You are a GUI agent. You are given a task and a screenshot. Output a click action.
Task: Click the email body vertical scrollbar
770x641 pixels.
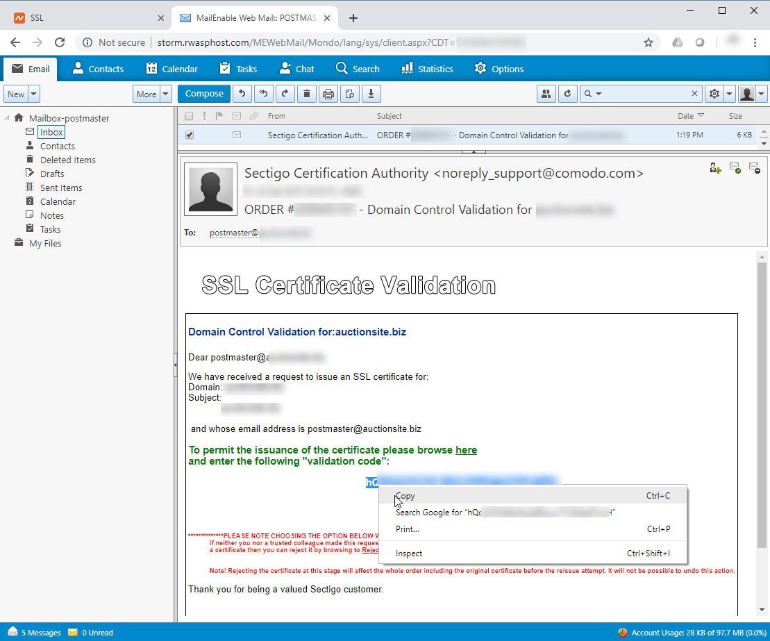[762, 406]
